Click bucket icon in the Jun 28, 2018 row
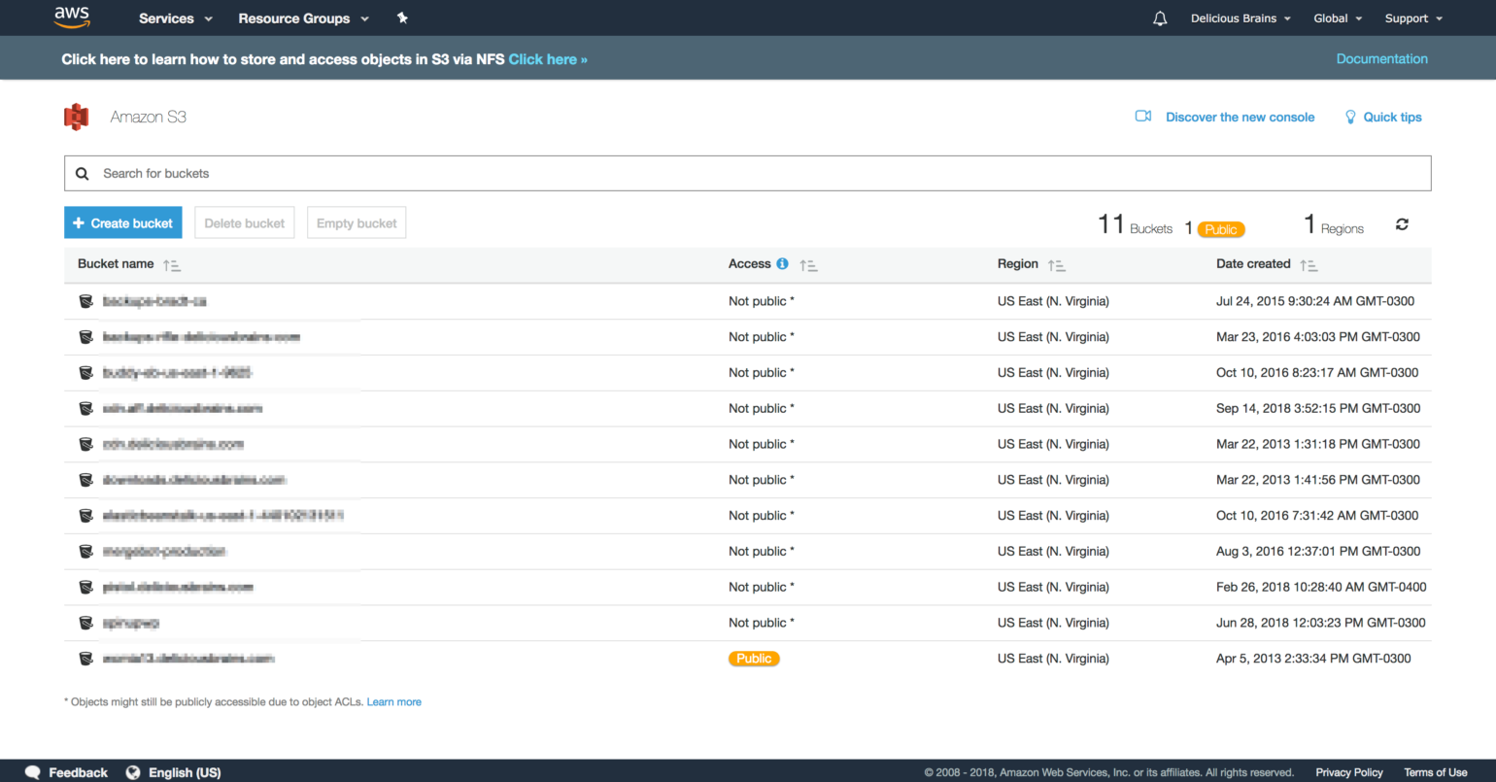Screen dimensions: 1496x782 (x=86, y=623)
